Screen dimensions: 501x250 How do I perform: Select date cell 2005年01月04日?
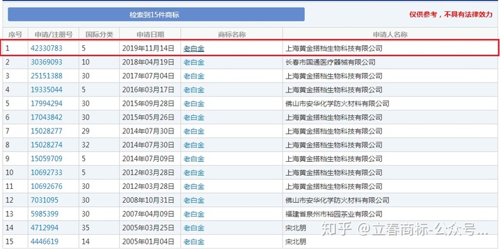[x=148, y=242]
